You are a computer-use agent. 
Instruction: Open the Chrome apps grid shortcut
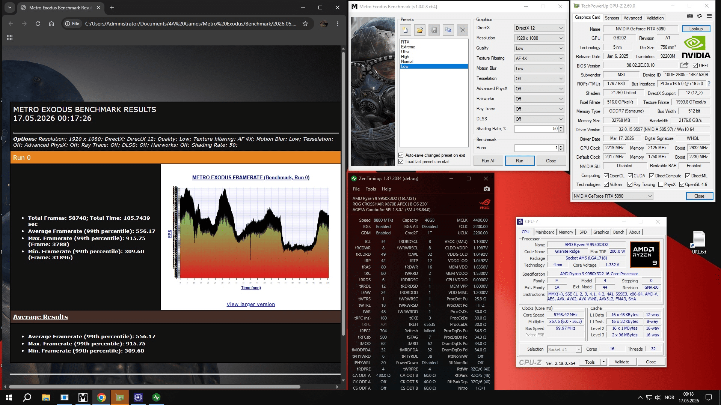point(10,37)
